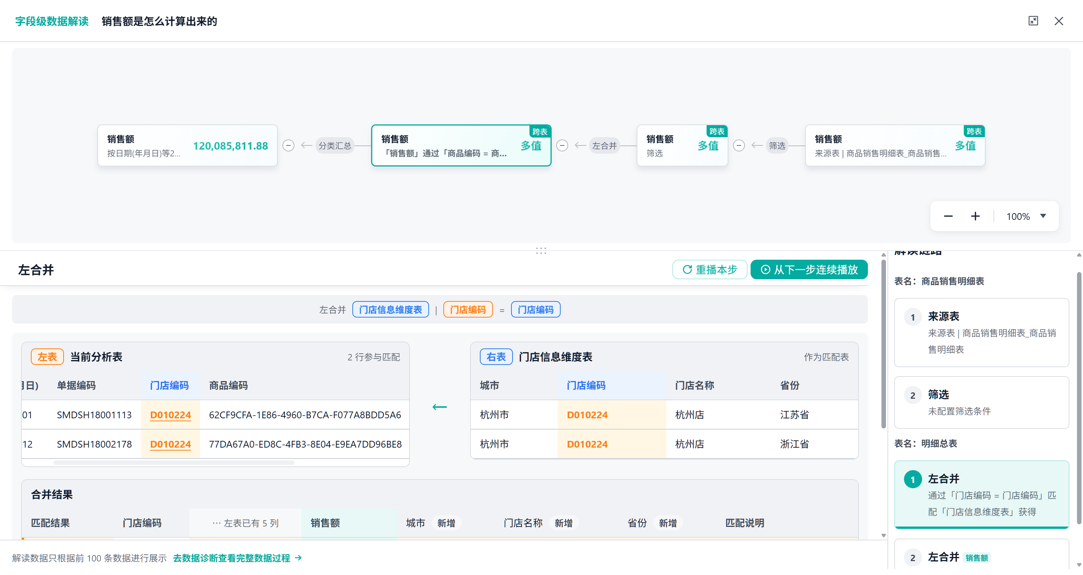The image size is (1083, 575).
Task: Click the 商品编码 column header
Action: (x=228, y=386)
